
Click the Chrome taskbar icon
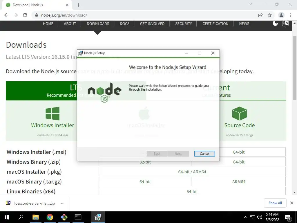coord(50,217)
